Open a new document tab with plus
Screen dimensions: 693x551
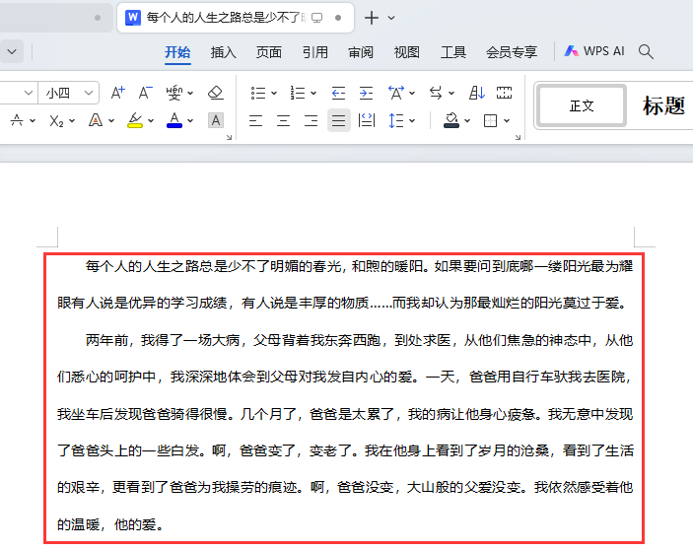[372, 18]
